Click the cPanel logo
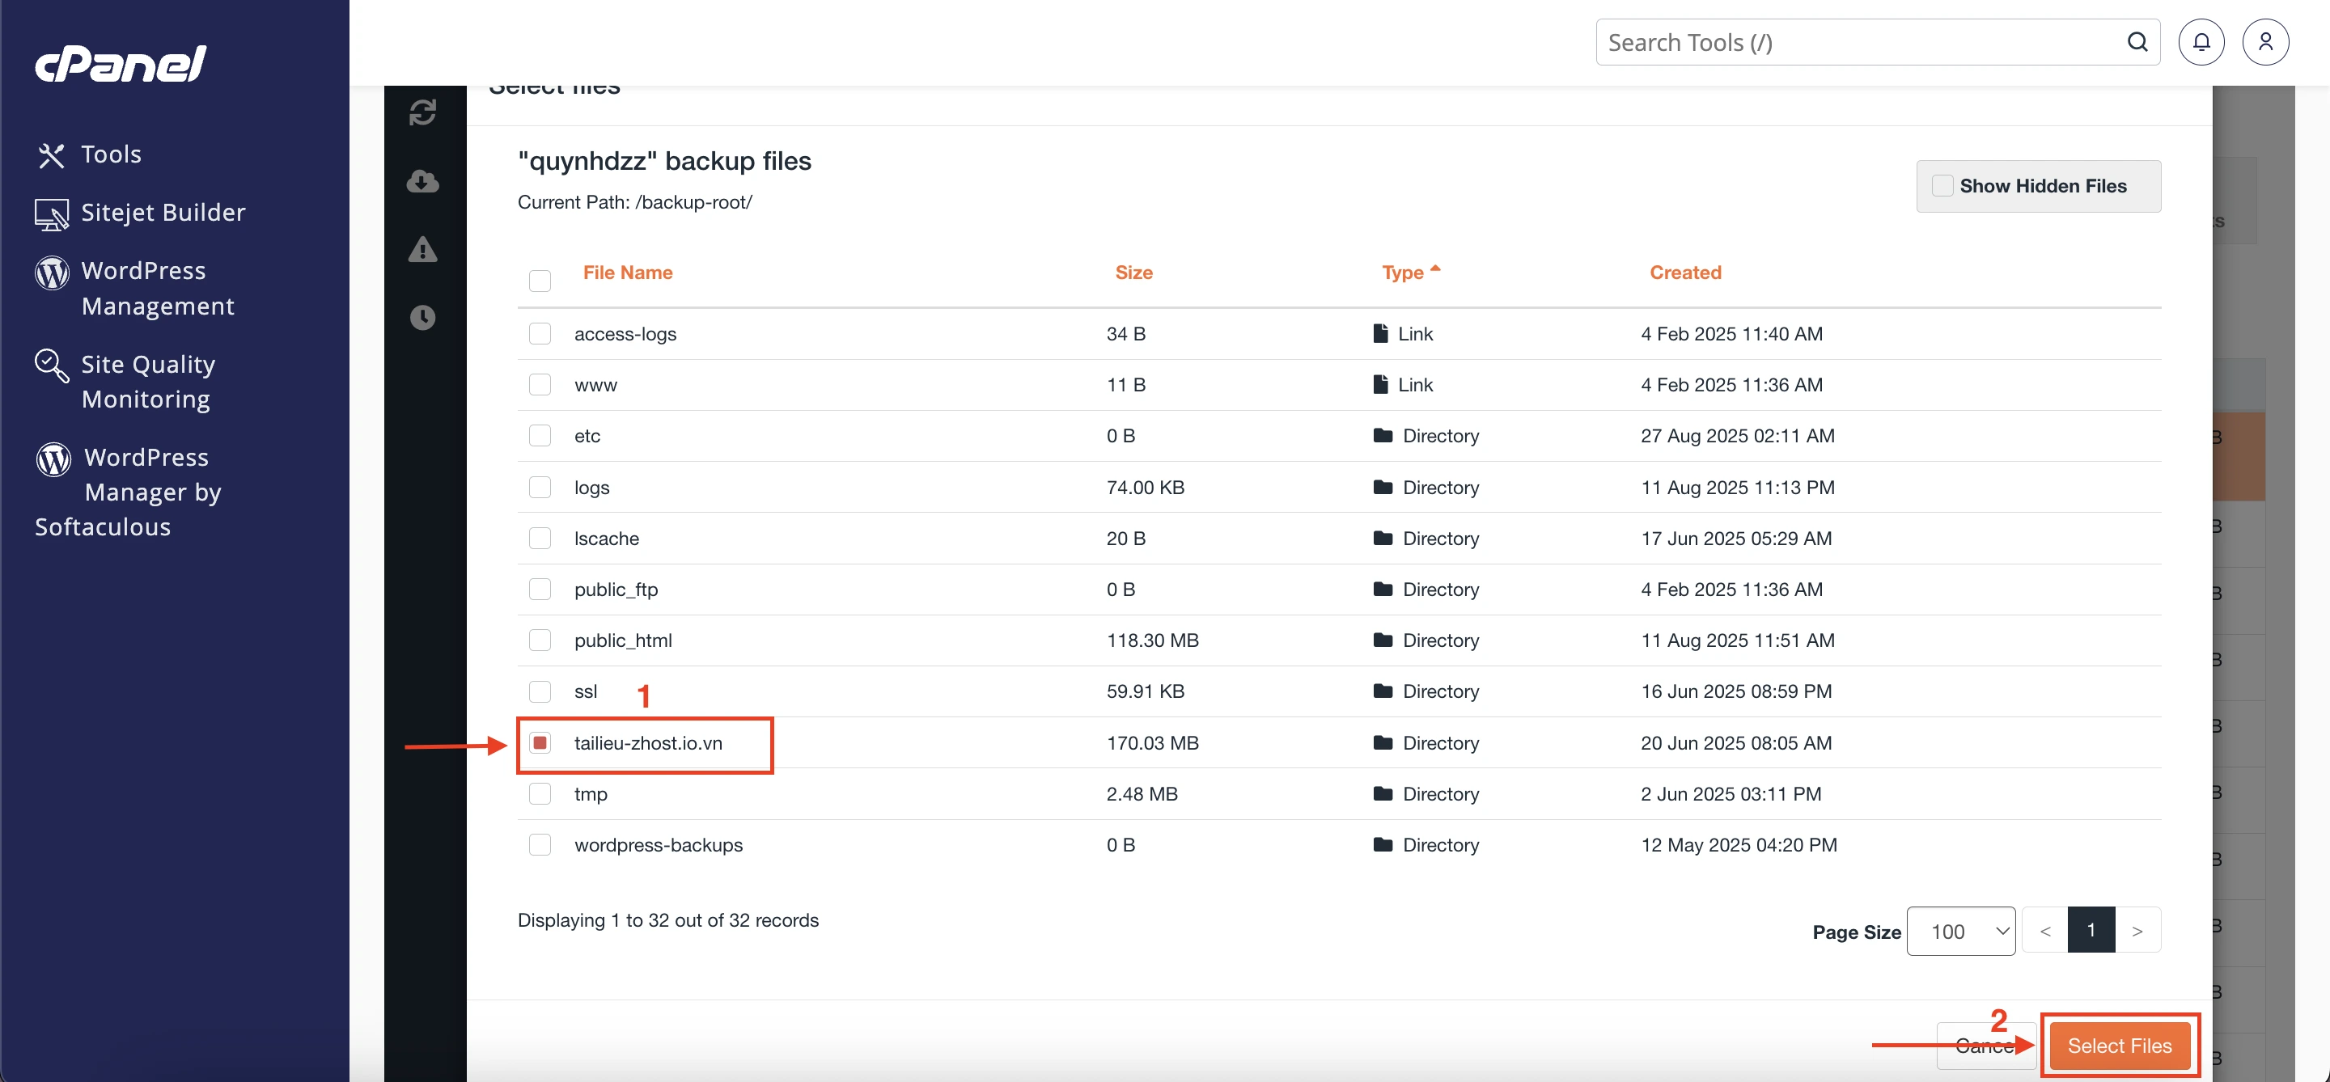This screenshot has height=1082, width=2330. coord(121,63)
